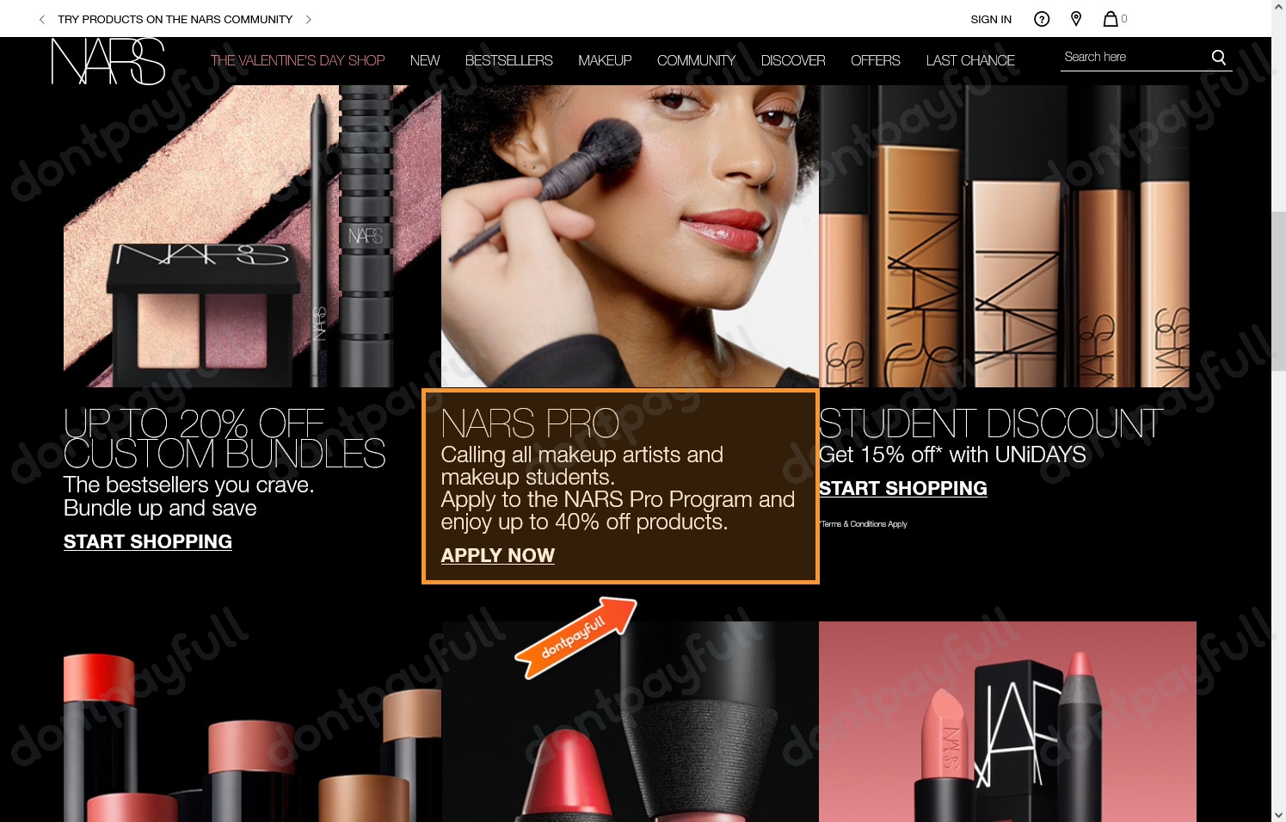Open the Offers menu
The image size is (1286, 822).
click(876, 60)
